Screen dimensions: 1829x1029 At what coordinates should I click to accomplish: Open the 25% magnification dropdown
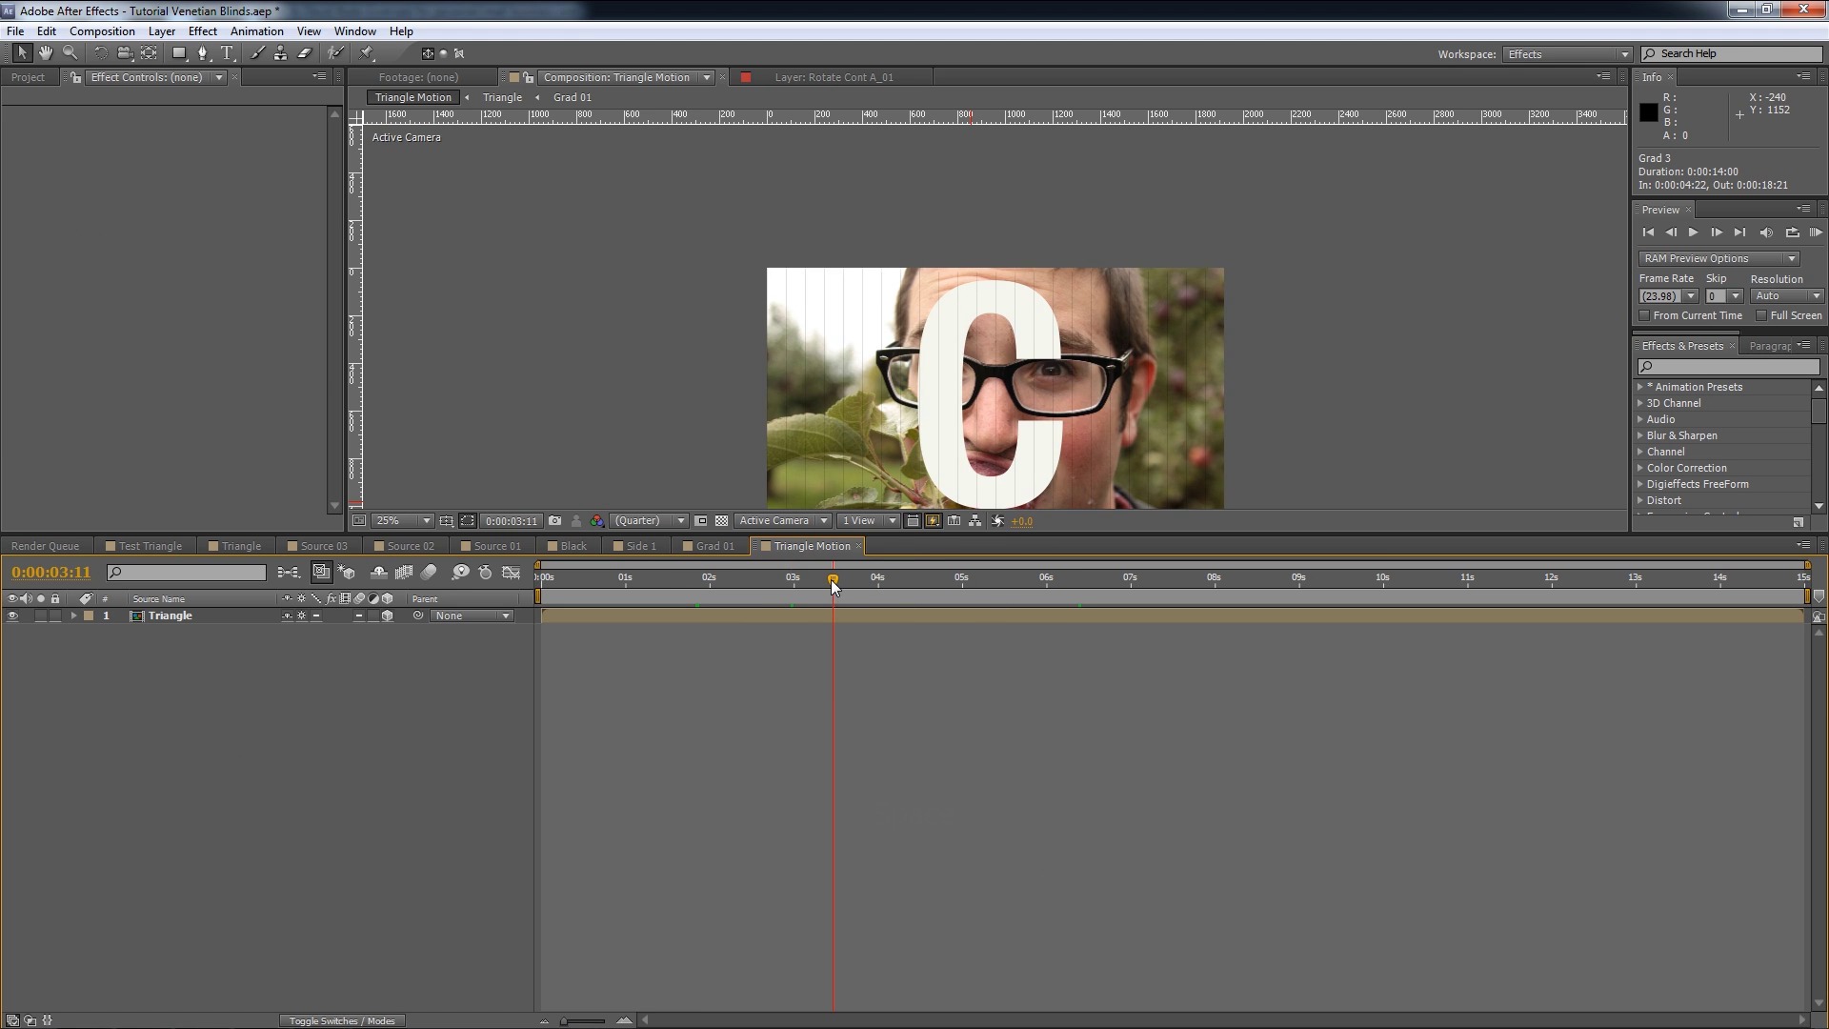pyautogui.click(x=403, y=521)
